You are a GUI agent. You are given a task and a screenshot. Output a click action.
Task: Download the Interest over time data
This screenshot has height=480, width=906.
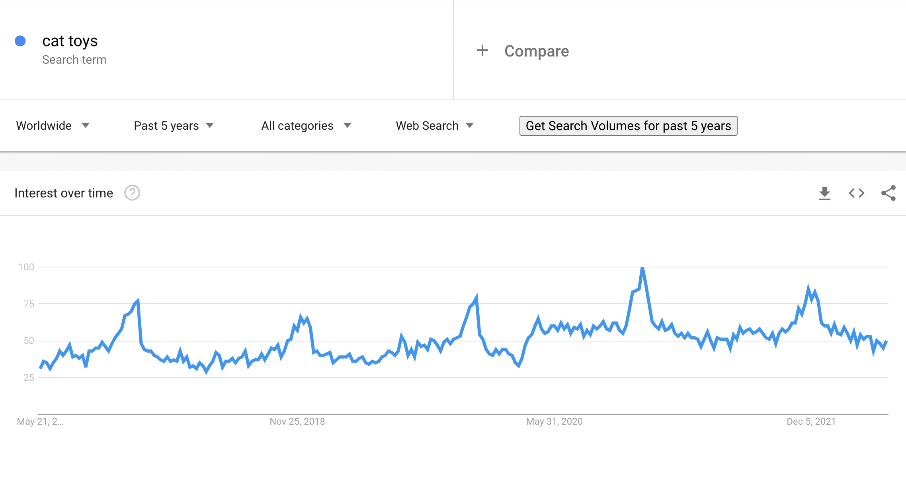point(824,193)
